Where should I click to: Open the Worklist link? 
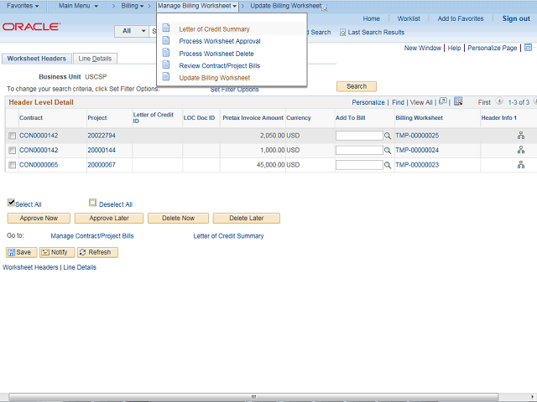pos(409,18)
